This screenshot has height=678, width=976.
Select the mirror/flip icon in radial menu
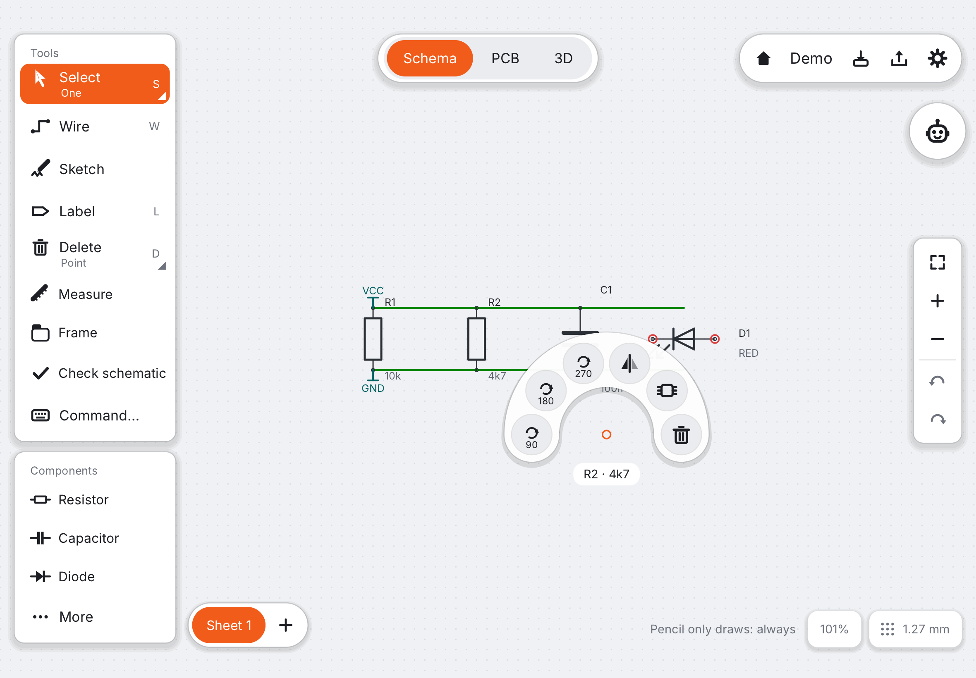[629, 364]
